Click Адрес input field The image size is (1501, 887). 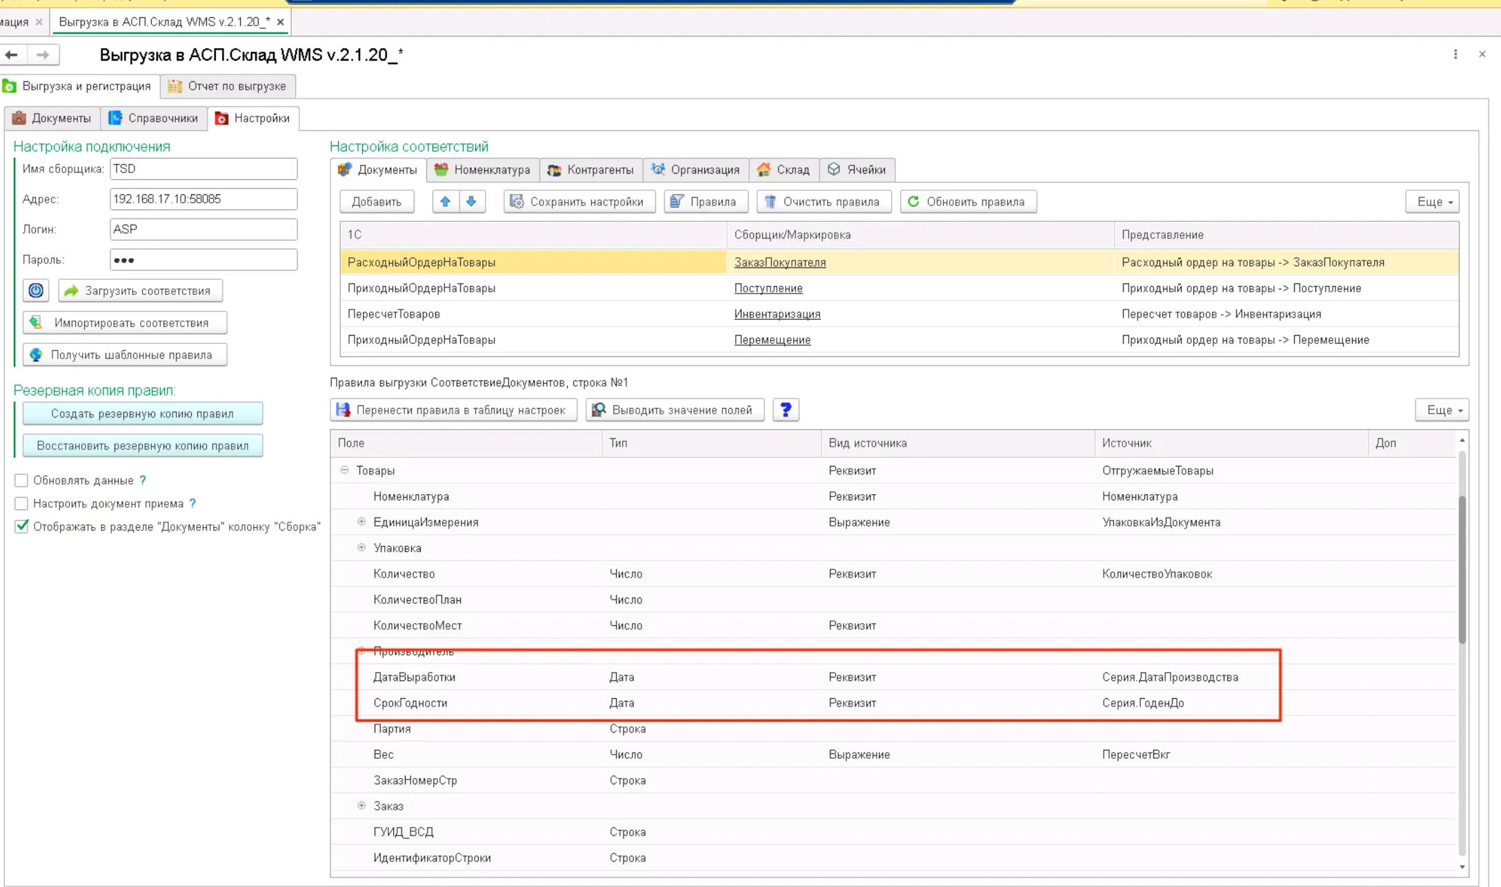[x=203, y=199]
